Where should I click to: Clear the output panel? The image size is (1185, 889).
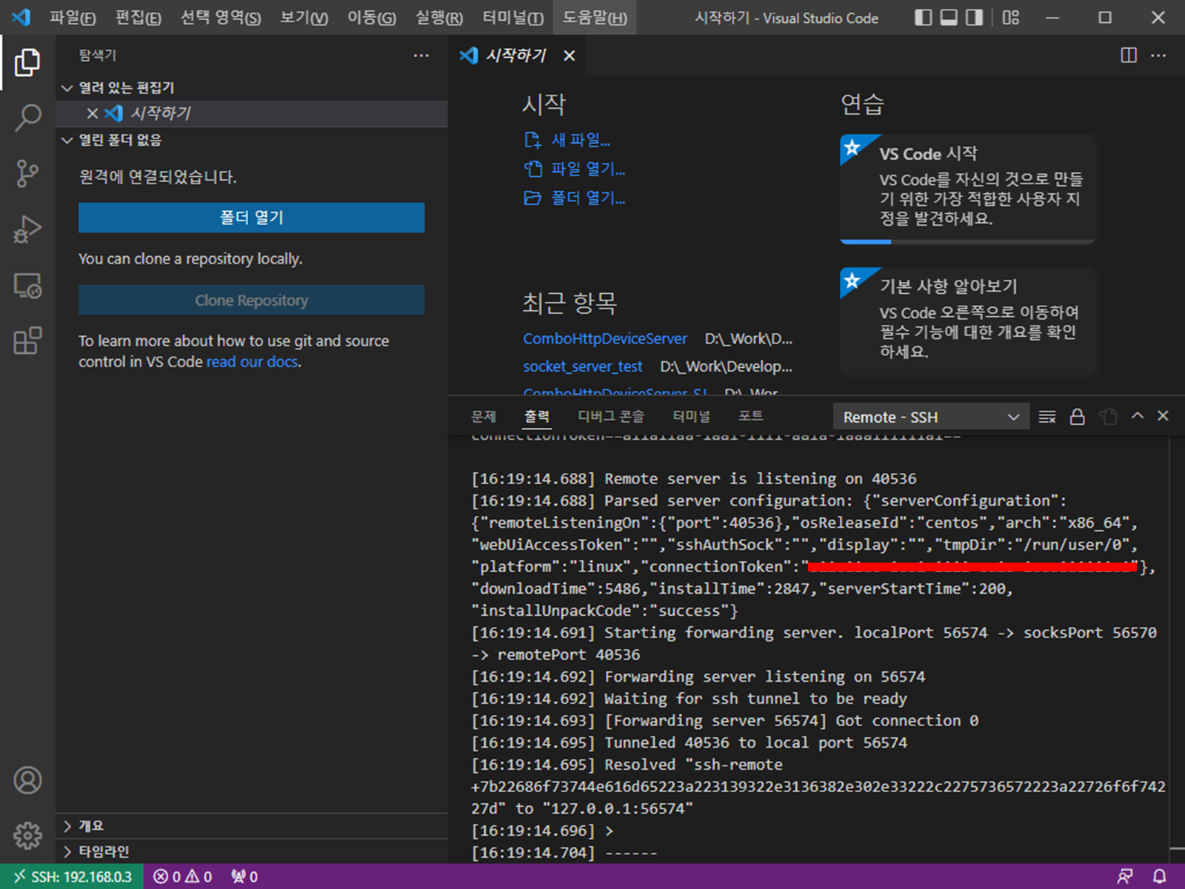coord(1047,417)
